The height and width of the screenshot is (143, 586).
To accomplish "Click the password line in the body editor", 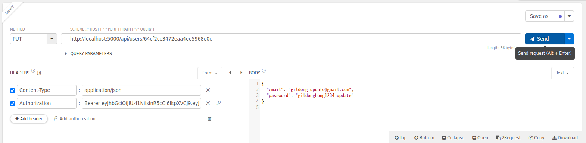I will (310, 96).
